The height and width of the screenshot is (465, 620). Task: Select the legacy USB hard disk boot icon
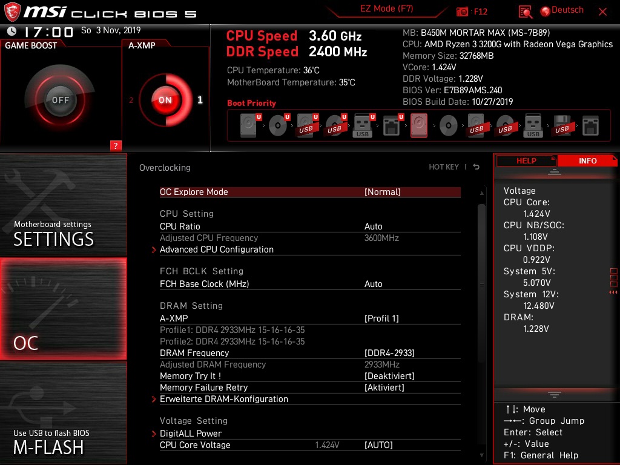point(477,126)
